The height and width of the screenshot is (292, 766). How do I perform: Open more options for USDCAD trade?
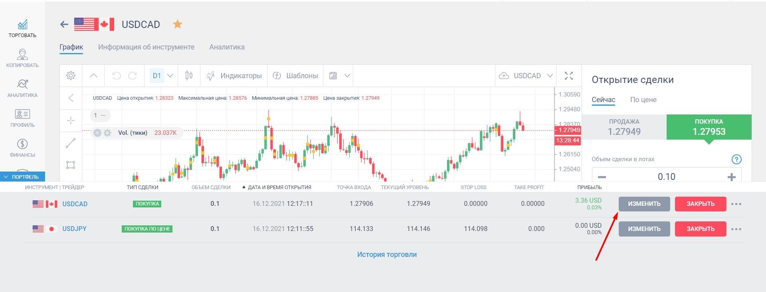pos(736,204)
